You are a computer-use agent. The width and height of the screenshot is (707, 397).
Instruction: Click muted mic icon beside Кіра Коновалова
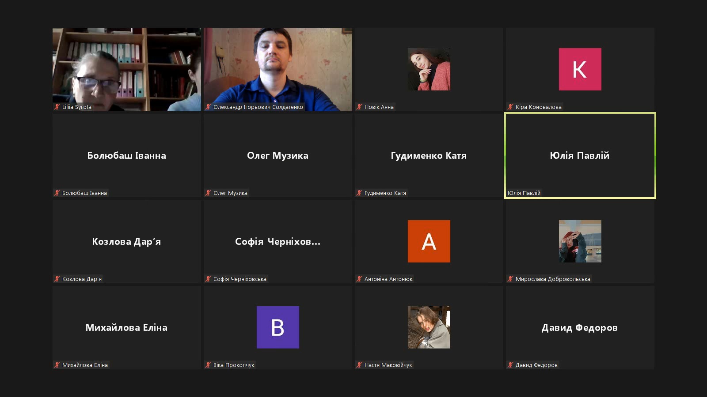pyautogui.click(x=510, y=107)
